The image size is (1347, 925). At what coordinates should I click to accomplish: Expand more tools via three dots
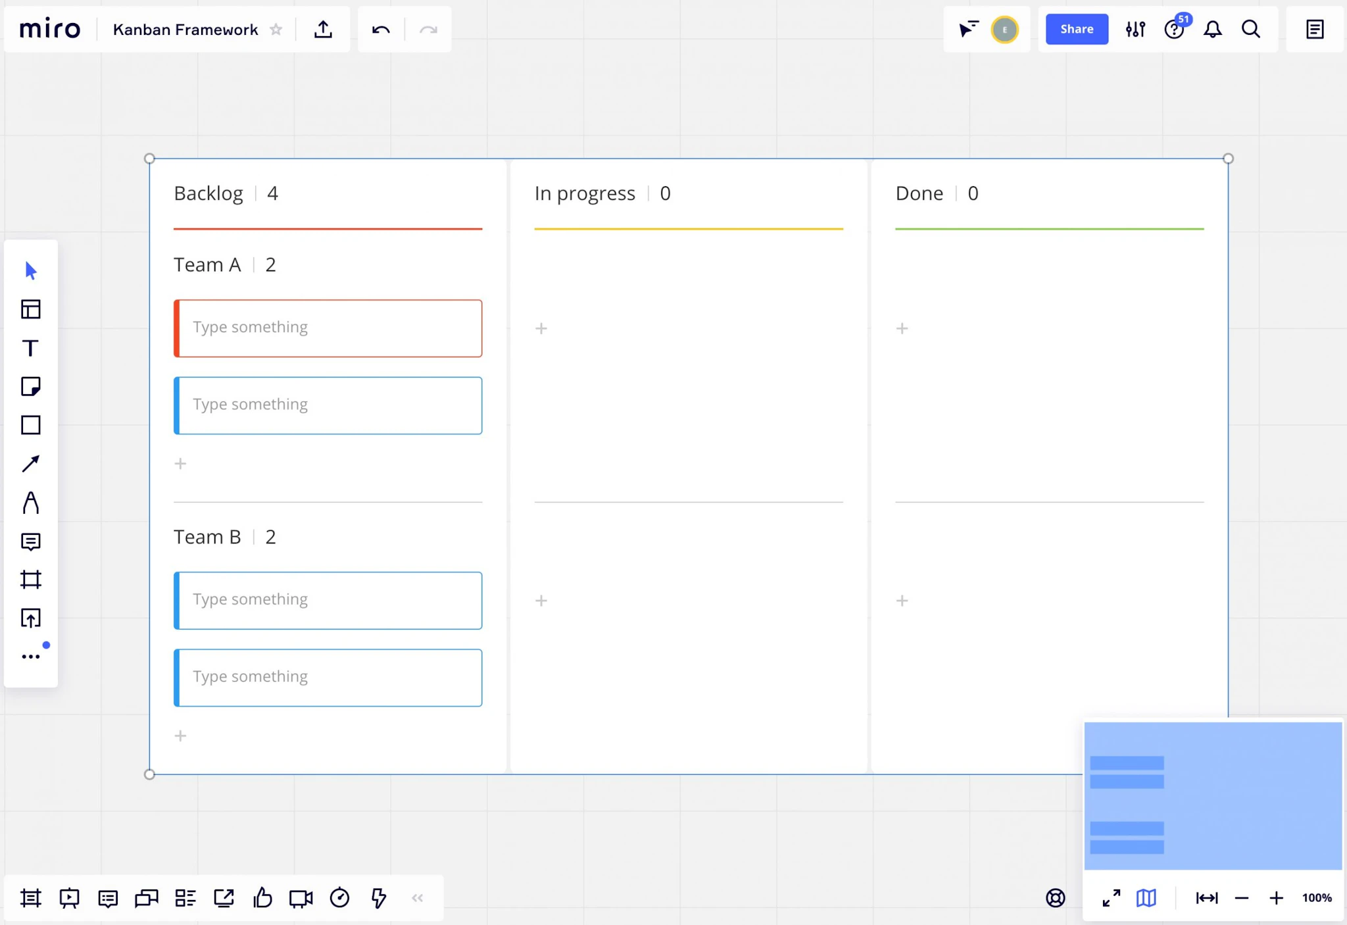pyautogui.click(x=30, y=657)
